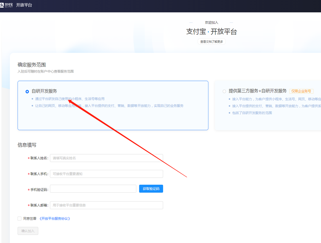Click the 确认加入 button
Screen dimensions: 321x243
(x=28, y=231)
